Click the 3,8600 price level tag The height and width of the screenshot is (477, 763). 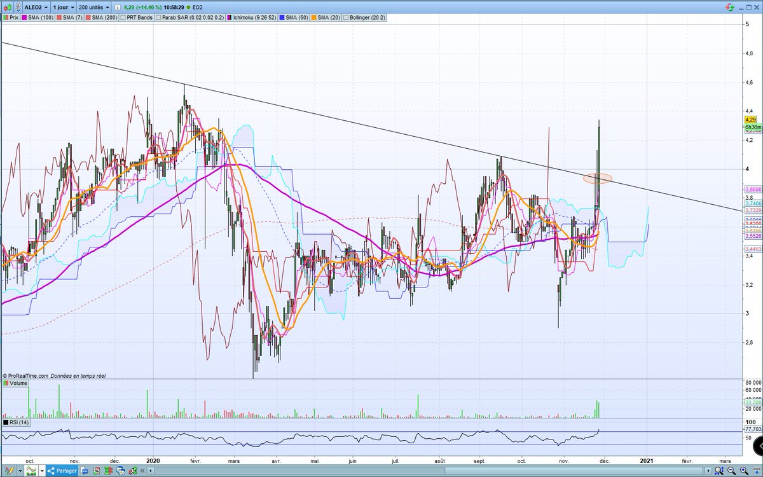(752, 190)
